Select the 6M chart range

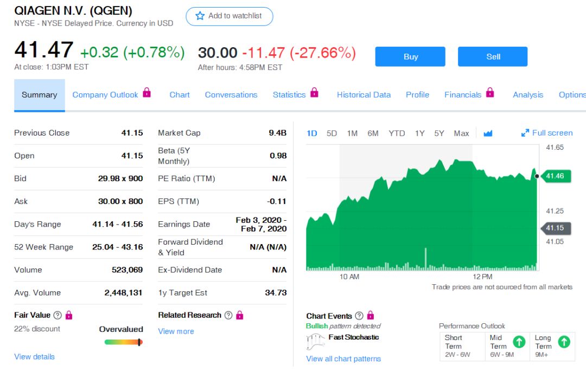pyautogui.click(x=373, y=133)
